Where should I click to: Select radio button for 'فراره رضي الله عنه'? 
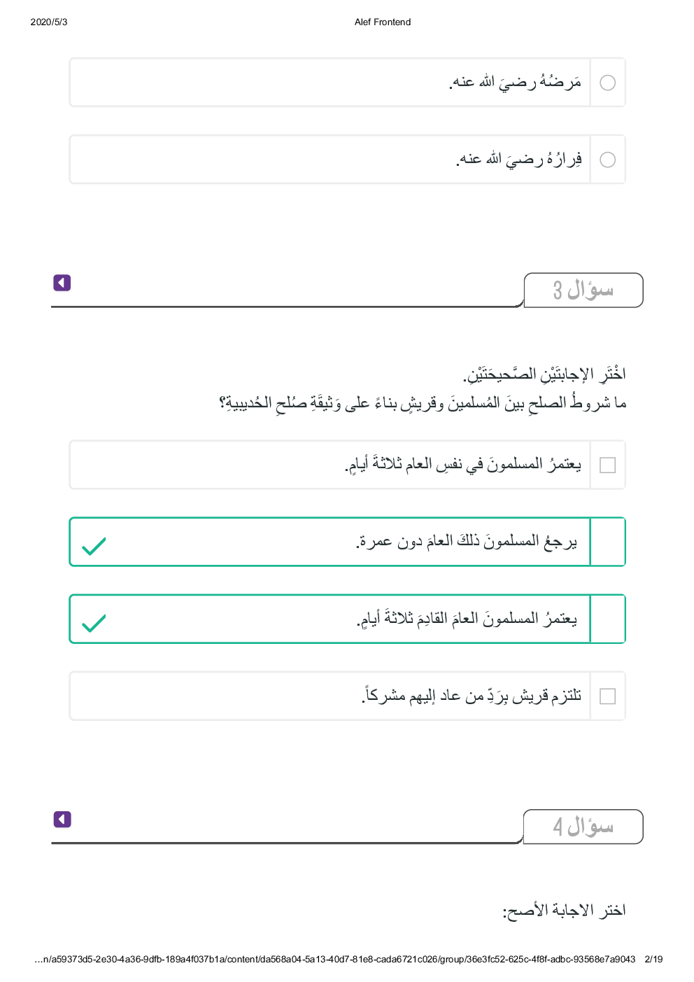(608, 160)
